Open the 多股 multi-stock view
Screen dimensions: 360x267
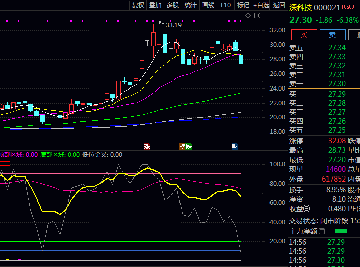[x=173, y=5]
